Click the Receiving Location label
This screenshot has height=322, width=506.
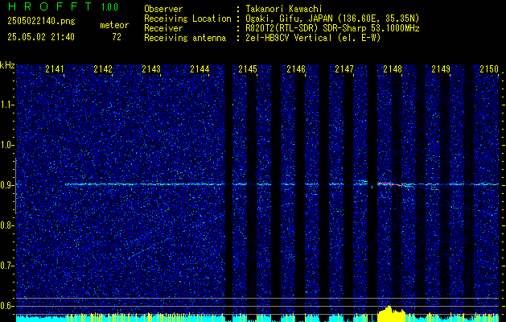187,19
